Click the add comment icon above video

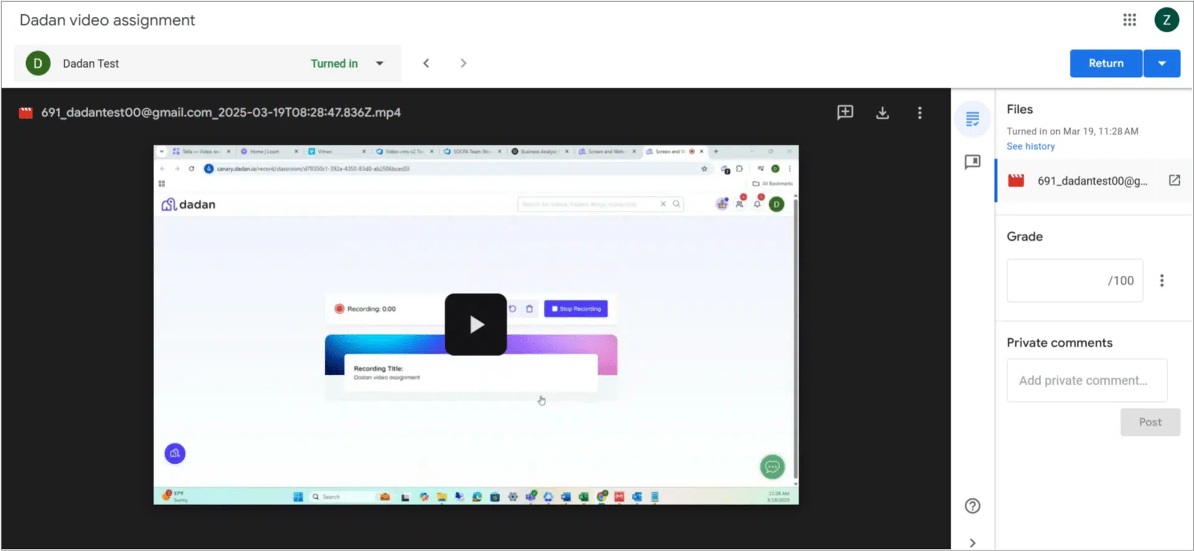point(845,112)
